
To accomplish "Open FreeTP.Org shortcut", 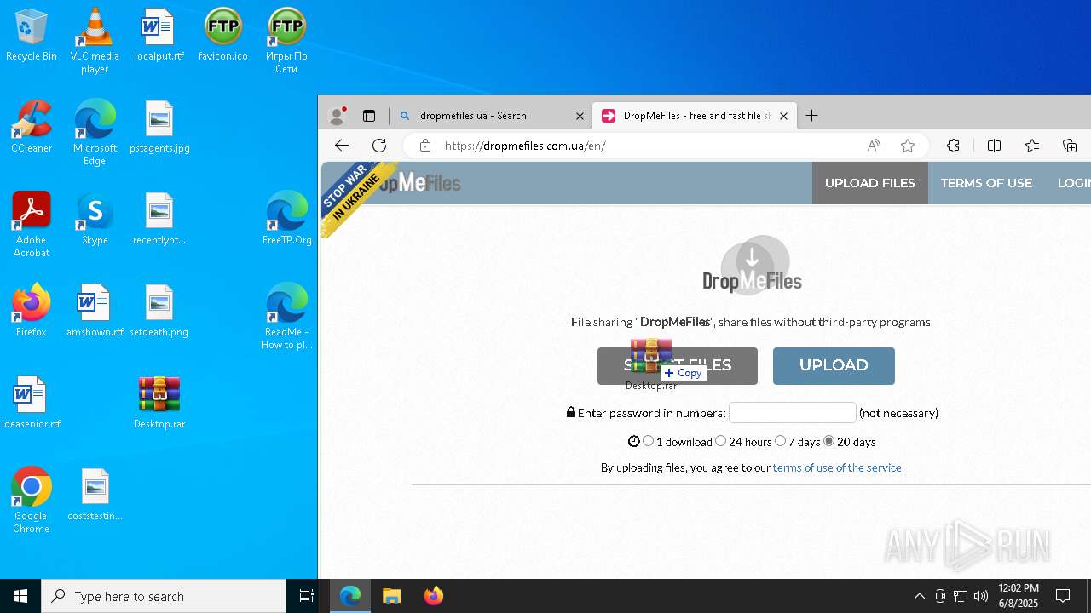I will 287,220.
